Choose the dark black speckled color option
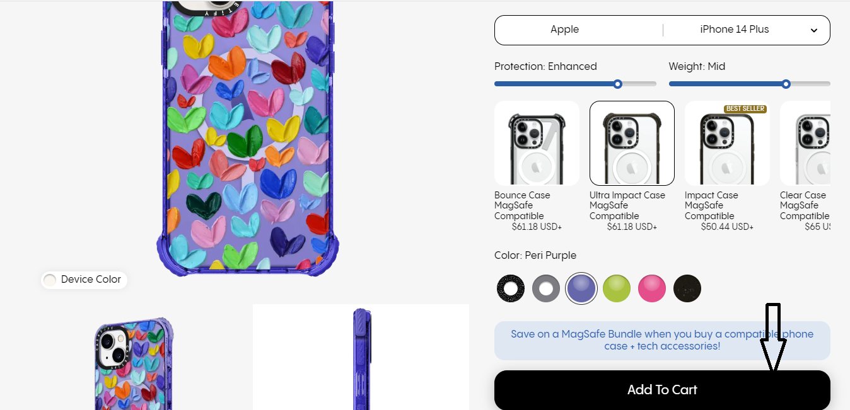 point(687,288)
